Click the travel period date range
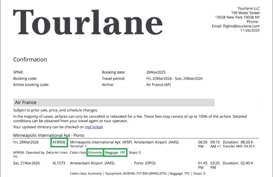The width and height of the screenshot is (273, 177). click(174, 79)
